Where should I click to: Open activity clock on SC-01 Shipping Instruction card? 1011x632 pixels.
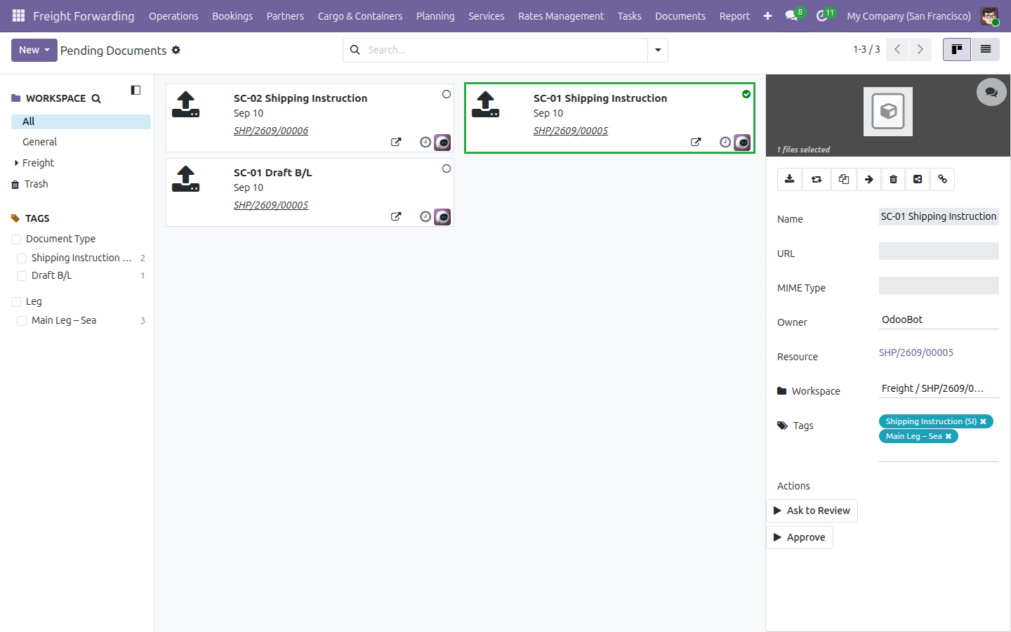tap(725, 142)
